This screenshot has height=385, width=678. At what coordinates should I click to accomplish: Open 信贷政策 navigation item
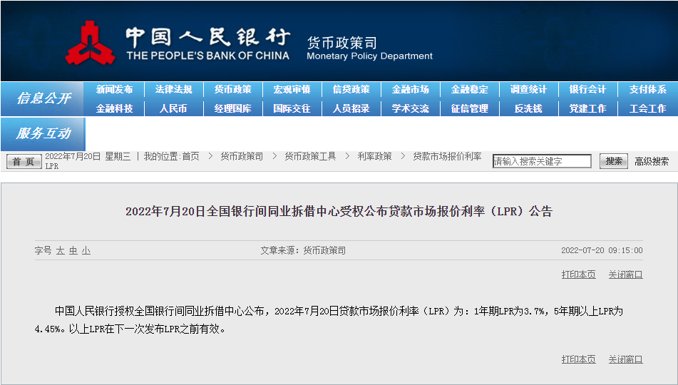tap(351, 90)
